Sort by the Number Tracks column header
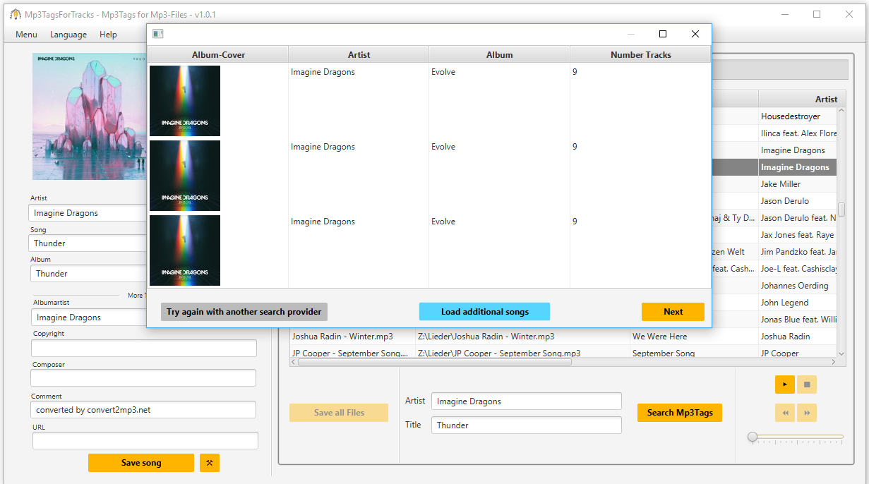Image resolution: width=869 pixels, height=484 pixels. (x=640, y=54)
